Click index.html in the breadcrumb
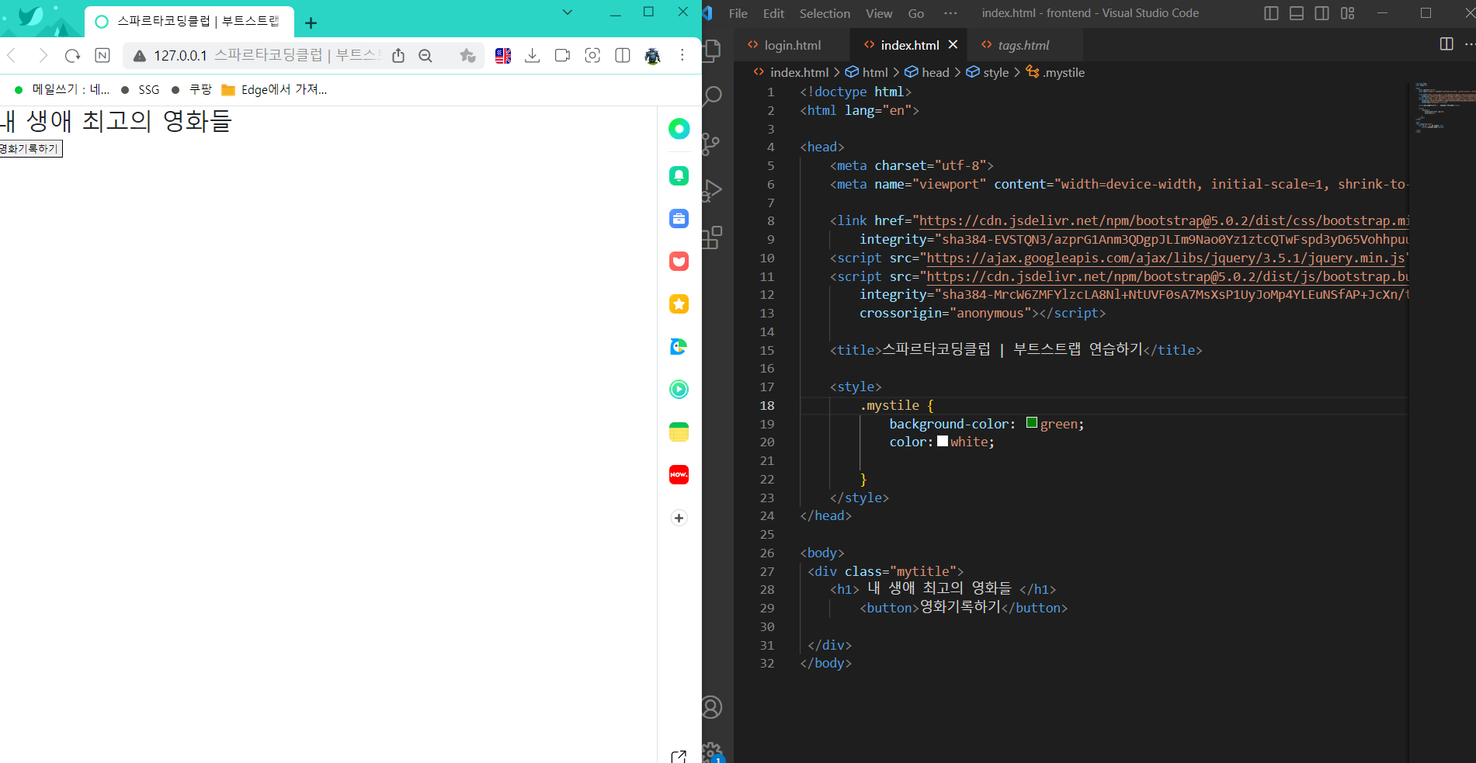This screenshot has height=763, width=1476. [x=800, y=72]
